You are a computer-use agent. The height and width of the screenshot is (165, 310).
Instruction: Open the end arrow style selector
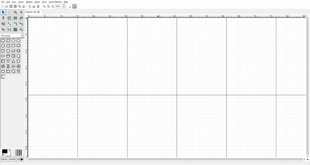pyautogui.click(x=20, y=159)
